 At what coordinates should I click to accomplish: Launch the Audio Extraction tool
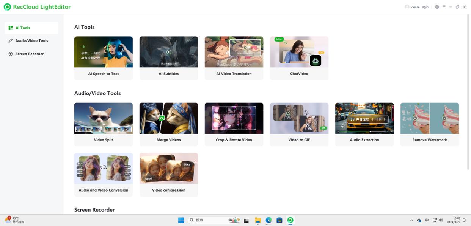pyautogui.click(x=364, y=124)
